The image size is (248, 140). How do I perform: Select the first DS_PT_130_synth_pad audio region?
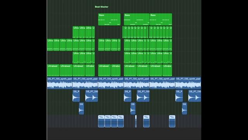click(60, 83)
